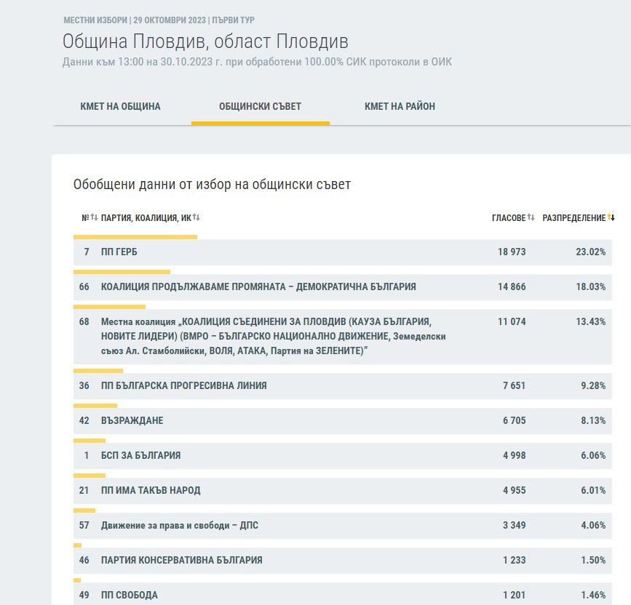Select the ПП ГЕРБ row name
The image size is (631, 605).
pos(119,252)
